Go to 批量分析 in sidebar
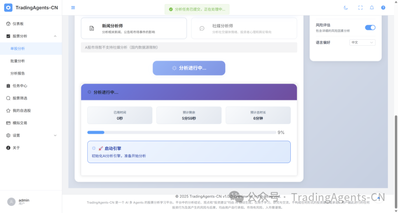 [18, 61]
